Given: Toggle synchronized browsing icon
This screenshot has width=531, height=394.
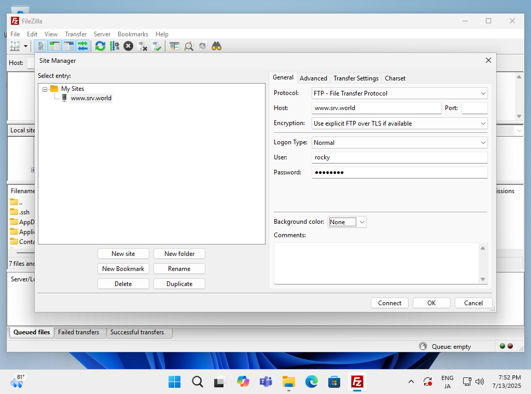Looking at the screenshot, I should (x=203, y=46).
